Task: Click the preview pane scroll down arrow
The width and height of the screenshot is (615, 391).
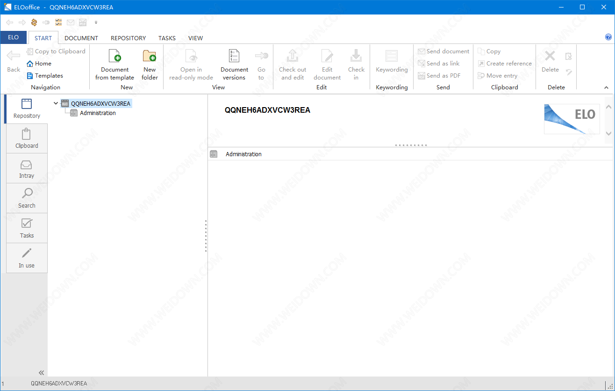Action: click(608, 134)
